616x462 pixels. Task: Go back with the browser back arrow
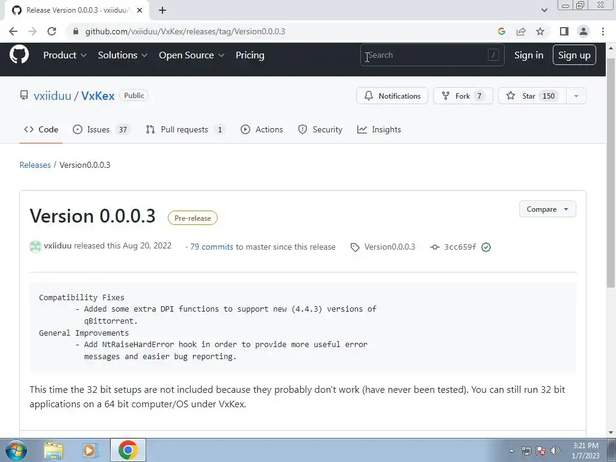pos(13,31)
